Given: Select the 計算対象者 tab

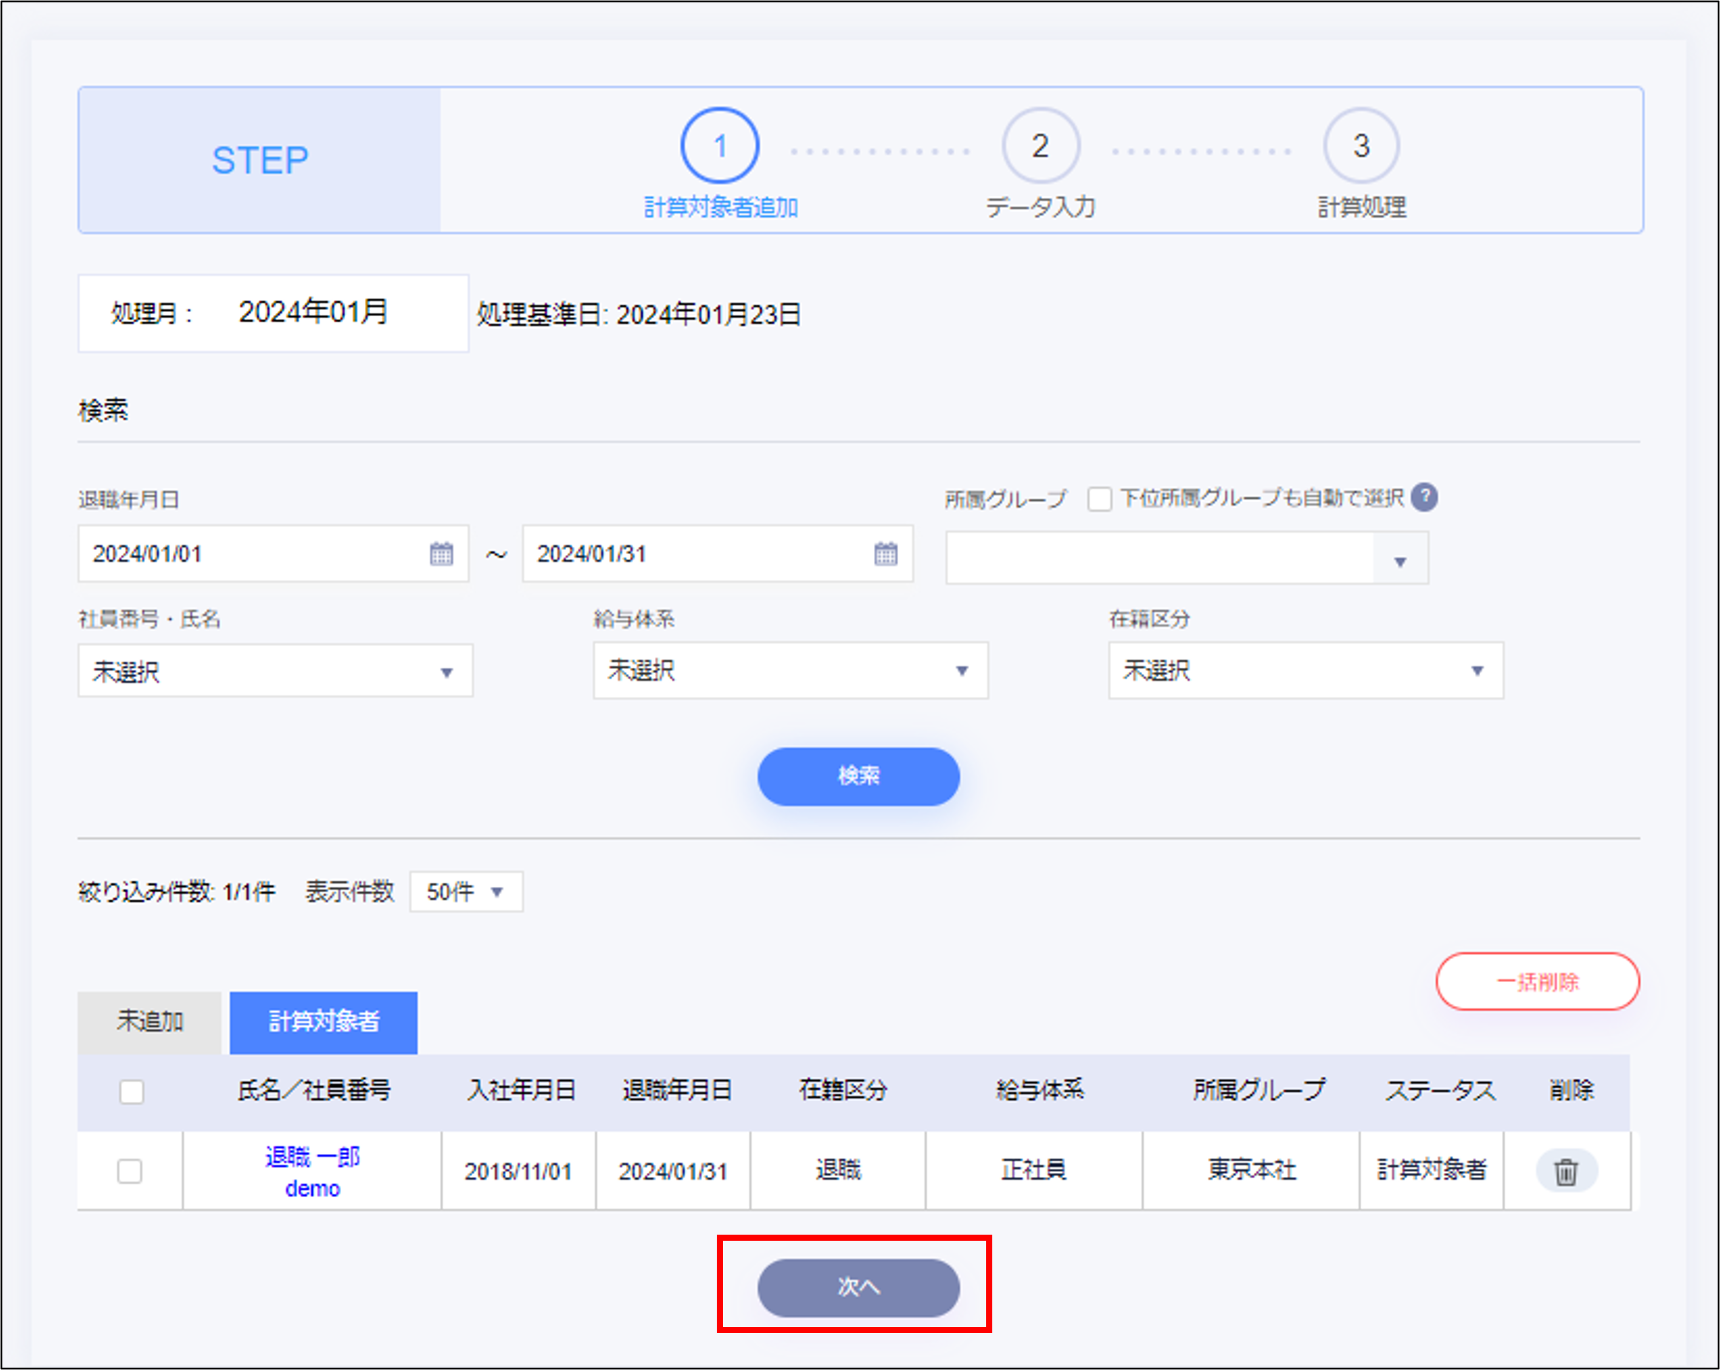Looking at the screenshot, I should point(323,1022).
